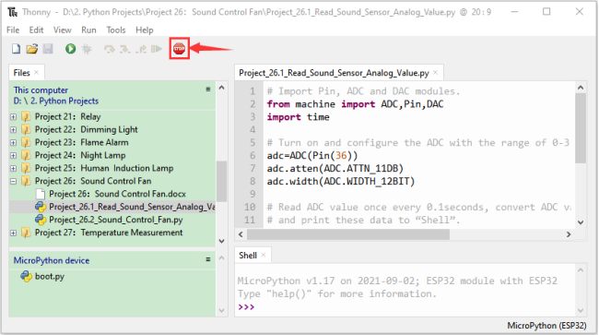Click the Resume toolbar icon

[157, 49]
